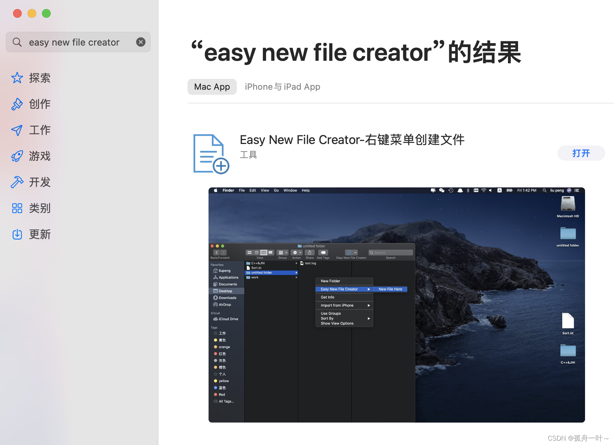Click the 'untitled folder' desktop icon in the preview
Viewport: 614px width, 445px height.
(568, 233)
